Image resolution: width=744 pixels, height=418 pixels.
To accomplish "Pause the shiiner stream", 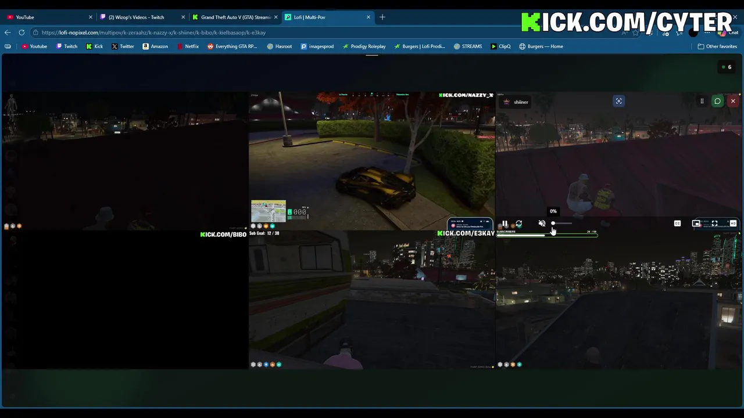I will click(x=505, y=224).
